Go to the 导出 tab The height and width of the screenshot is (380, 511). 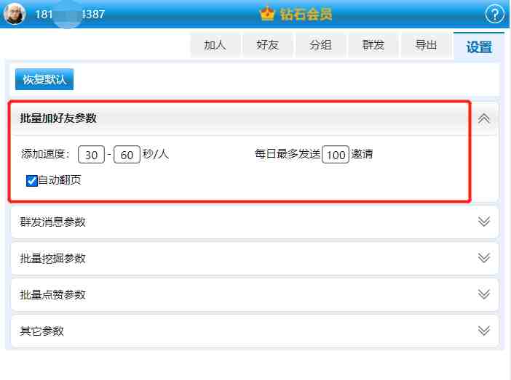(426, 45)
